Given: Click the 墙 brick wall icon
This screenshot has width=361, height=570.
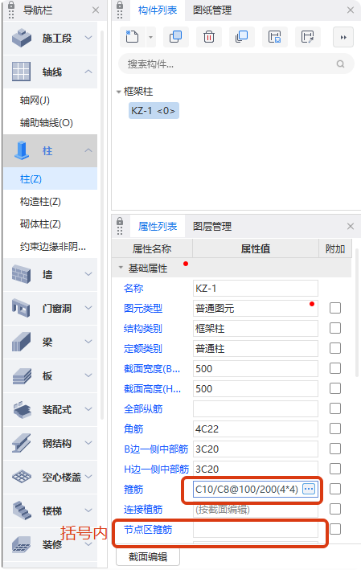Looking at the screenshot, I should point(22,274).
